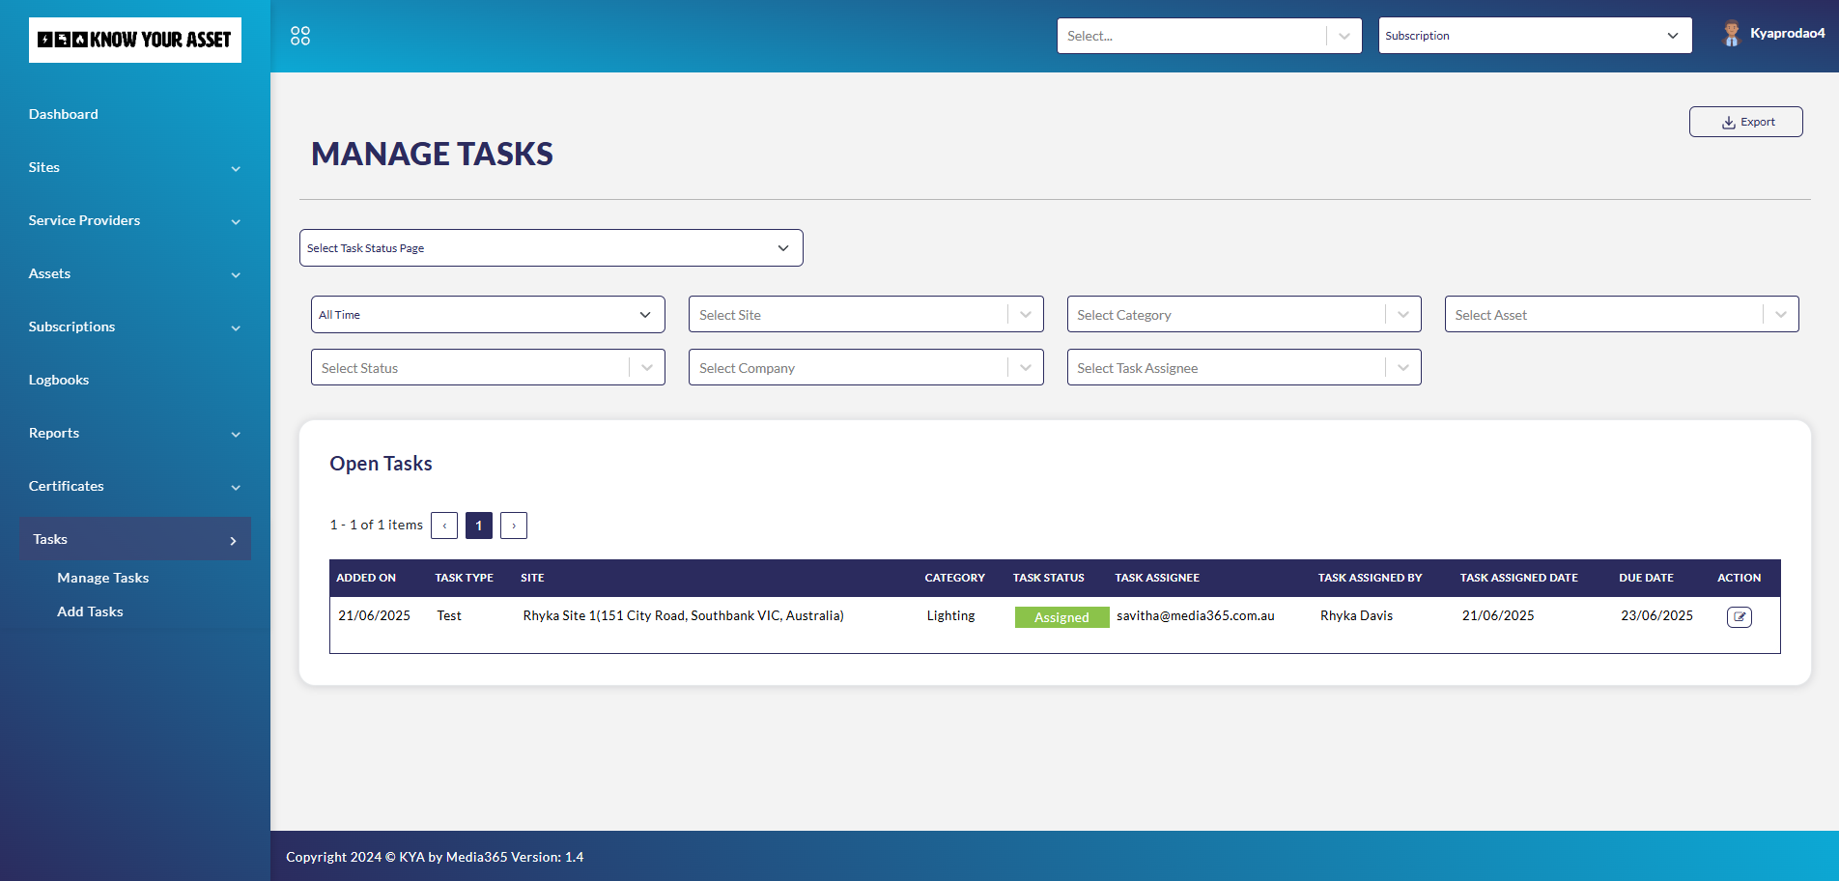Expand the Reports sidebar section
Image resolution: width=1839 pixels, height=881 pixels.
pos(236,435)
